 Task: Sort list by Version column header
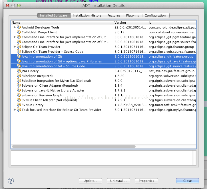(131, 23)
